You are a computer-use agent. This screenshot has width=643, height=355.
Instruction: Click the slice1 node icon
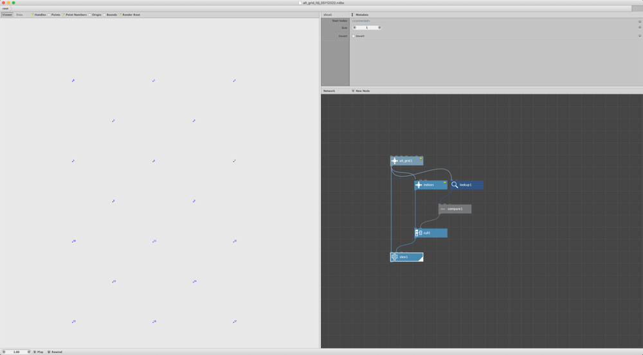pyautogui.click(x=395, y=257)
